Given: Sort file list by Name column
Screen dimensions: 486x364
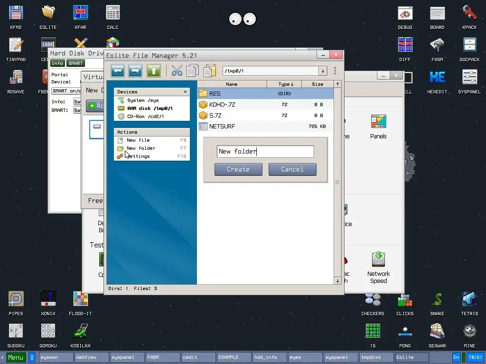Looking at the screenshot, I should 232,84.
